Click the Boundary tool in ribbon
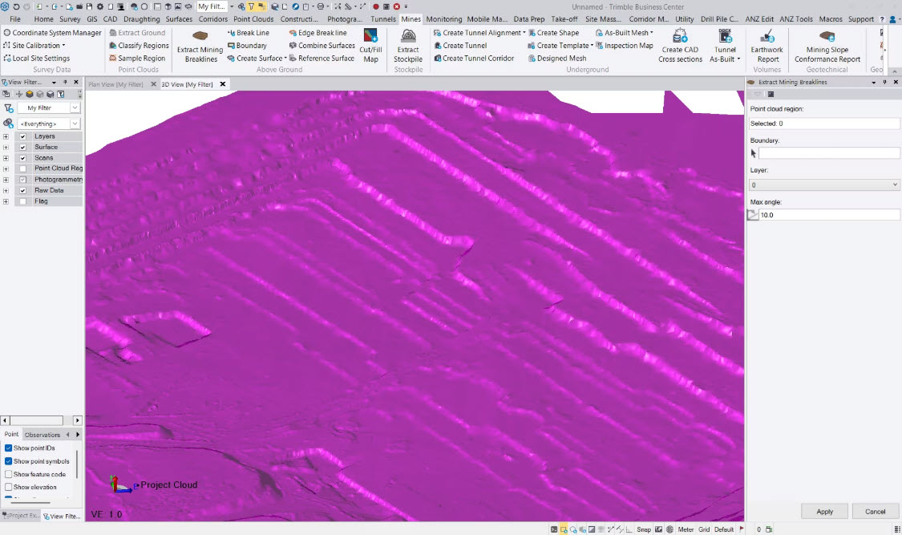The height and width of the screenshot is (535, 902). tap(248, 46)
